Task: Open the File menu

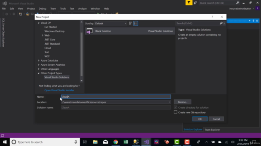Action: [4, 9]
